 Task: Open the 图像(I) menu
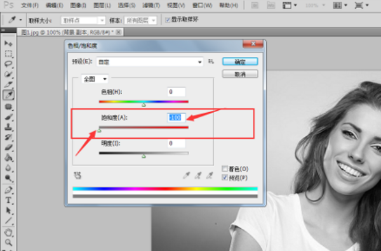(x=78, y=5)
